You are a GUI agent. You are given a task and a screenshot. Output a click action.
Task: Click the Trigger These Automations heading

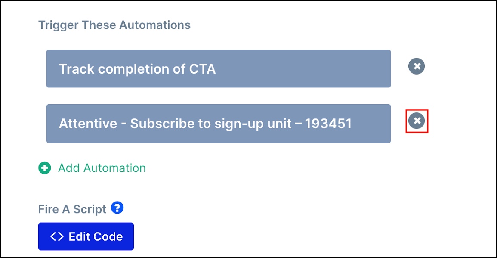(x=114, y=25)
